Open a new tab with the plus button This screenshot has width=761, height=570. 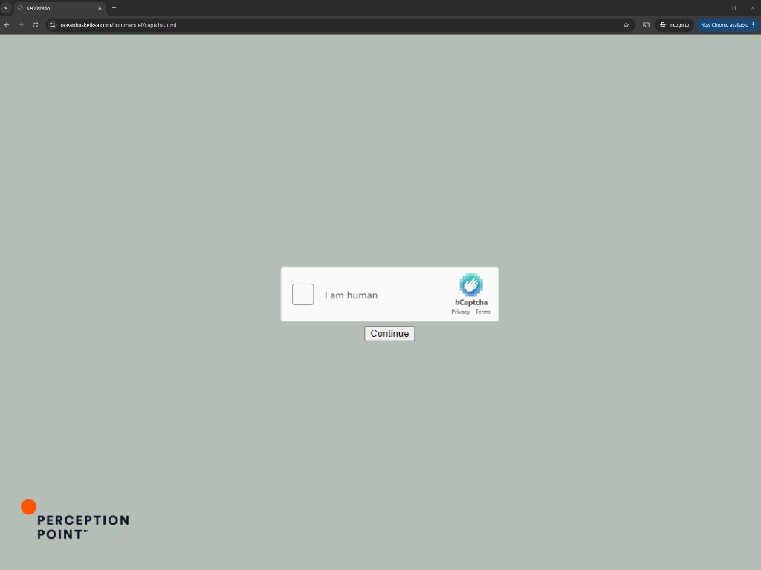[x=114, y=7]
